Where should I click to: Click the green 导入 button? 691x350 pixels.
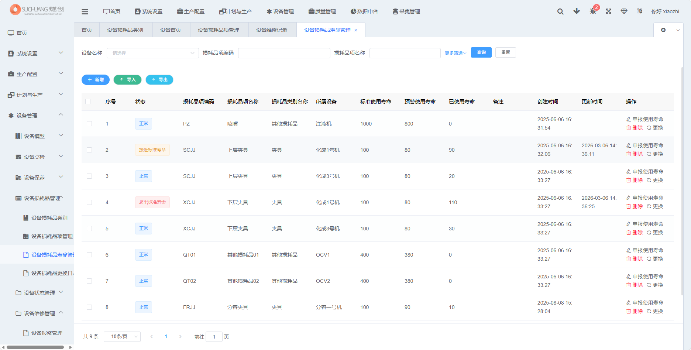(x=128, y=80)
